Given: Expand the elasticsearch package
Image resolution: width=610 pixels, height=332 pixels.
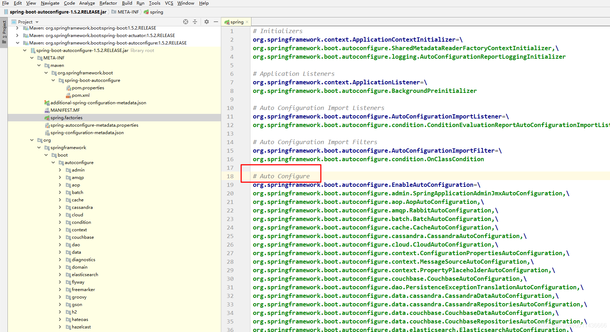Looking at the screenshot, I should [60, 275].
